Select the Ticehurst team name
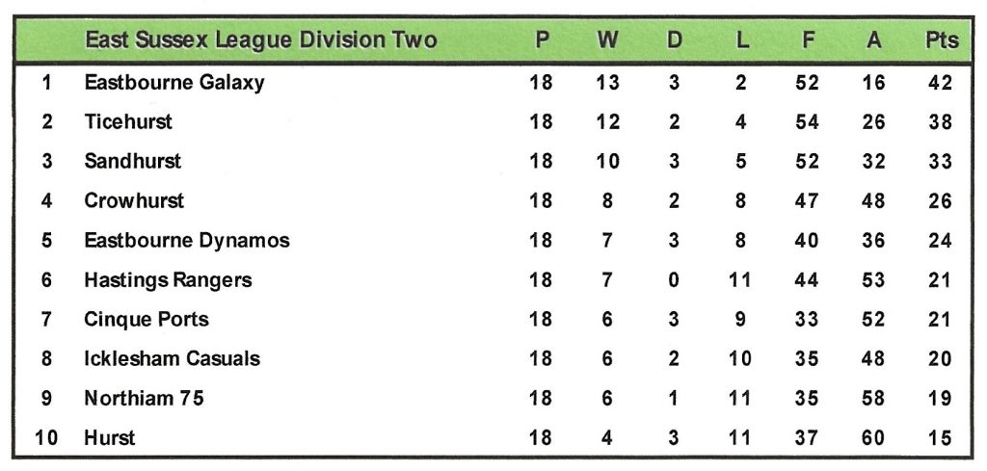The height and width of the screenshot is (471, 987). coord(128,122)
